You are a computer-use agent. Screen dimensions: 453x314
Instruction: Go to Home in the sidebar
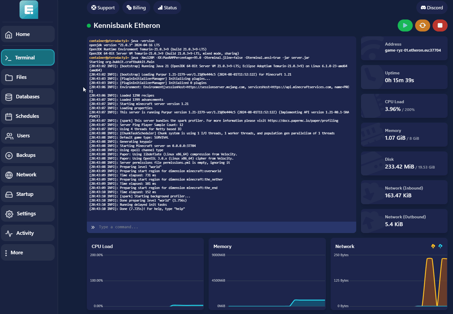click(28, 34)
